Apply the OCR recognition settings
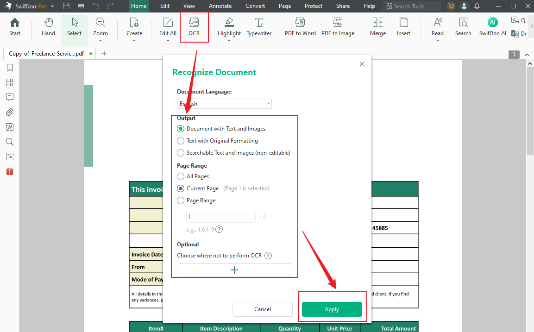 [x=332, y=309]
